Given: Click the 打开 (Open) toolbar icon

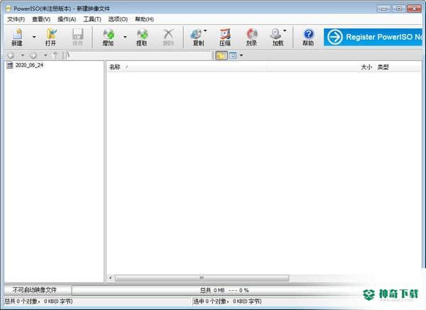Looking at the screenshot, I should (51, 37).
